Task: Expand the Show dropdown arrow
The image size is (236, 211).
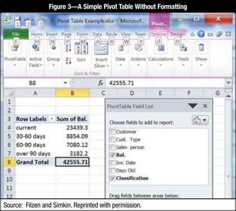Action: pos(201,65)
